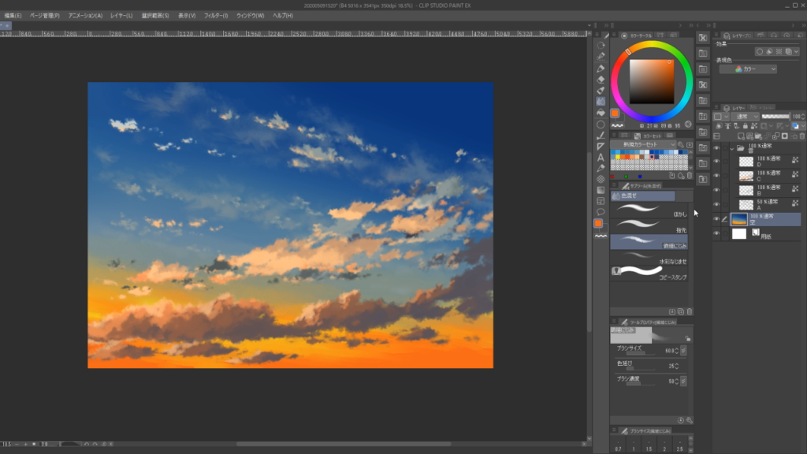
Task: Collapse the layer folder arrow
Action: (732, 148)
